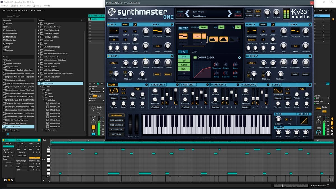Toggle the Compressor enable light
The height and width of the screenshot is (189, 336).
[x=195, y=57]
